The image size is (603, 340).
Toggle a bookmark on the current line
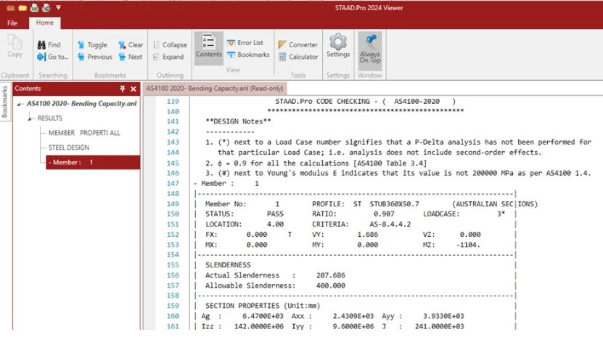point(92,45)
